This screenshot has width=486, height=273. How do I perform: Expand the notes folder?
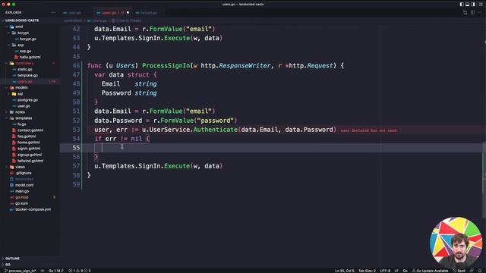[x=20, y=112]
